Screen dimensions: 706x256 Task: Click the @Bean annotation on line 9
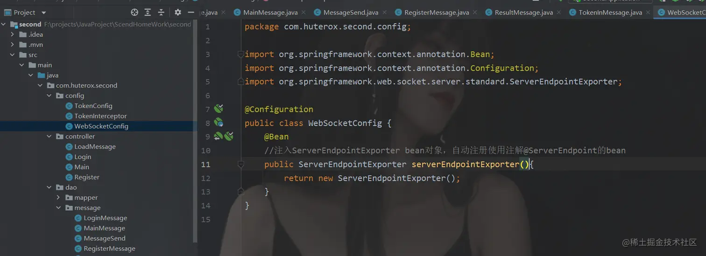pyautogui.click(x=276, y=137)
